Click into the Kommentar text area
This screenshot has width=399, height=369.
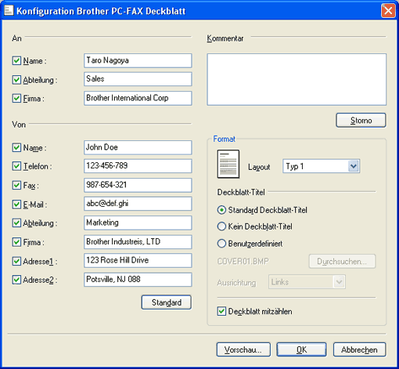click(297, 79)
